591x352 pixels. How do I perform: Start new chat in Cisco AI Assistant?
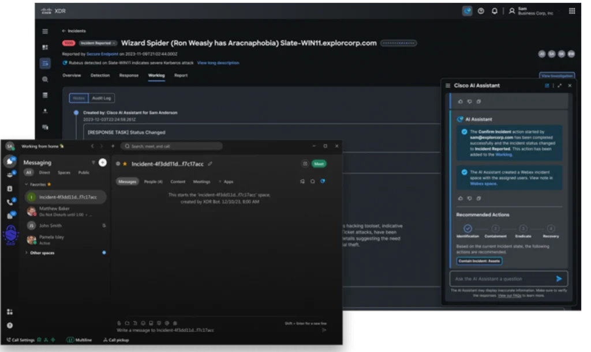click(547, 86)
